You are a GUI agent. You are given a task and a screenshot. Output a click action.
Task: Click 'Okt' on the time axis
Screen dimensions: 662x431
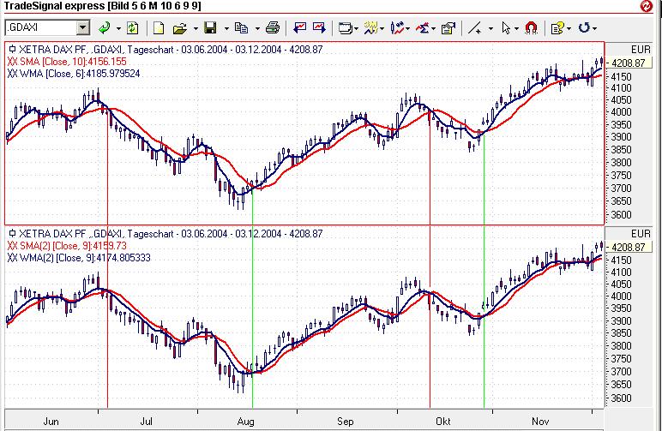443,422
